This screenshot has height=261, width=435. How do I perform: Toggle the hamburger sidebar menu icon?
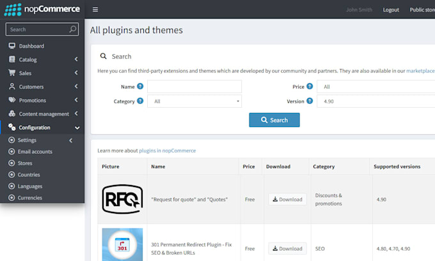95,10
